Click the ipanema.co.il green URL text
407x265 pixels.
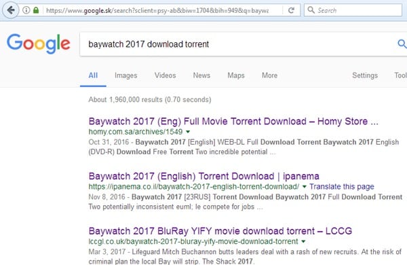(194, 186)
